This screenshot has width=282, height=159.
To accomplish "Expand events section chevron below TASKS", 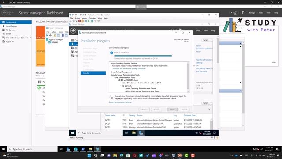I will [210, 109].
